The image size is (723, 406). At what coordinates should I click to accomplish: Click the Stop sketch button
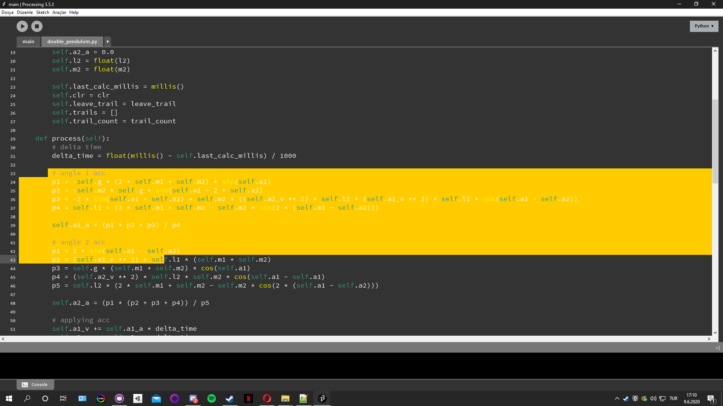37,26
